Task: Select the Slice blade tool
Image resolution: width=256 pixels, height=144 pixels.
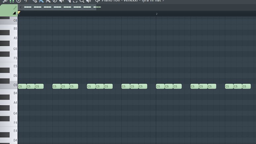Action: [69, 1]
